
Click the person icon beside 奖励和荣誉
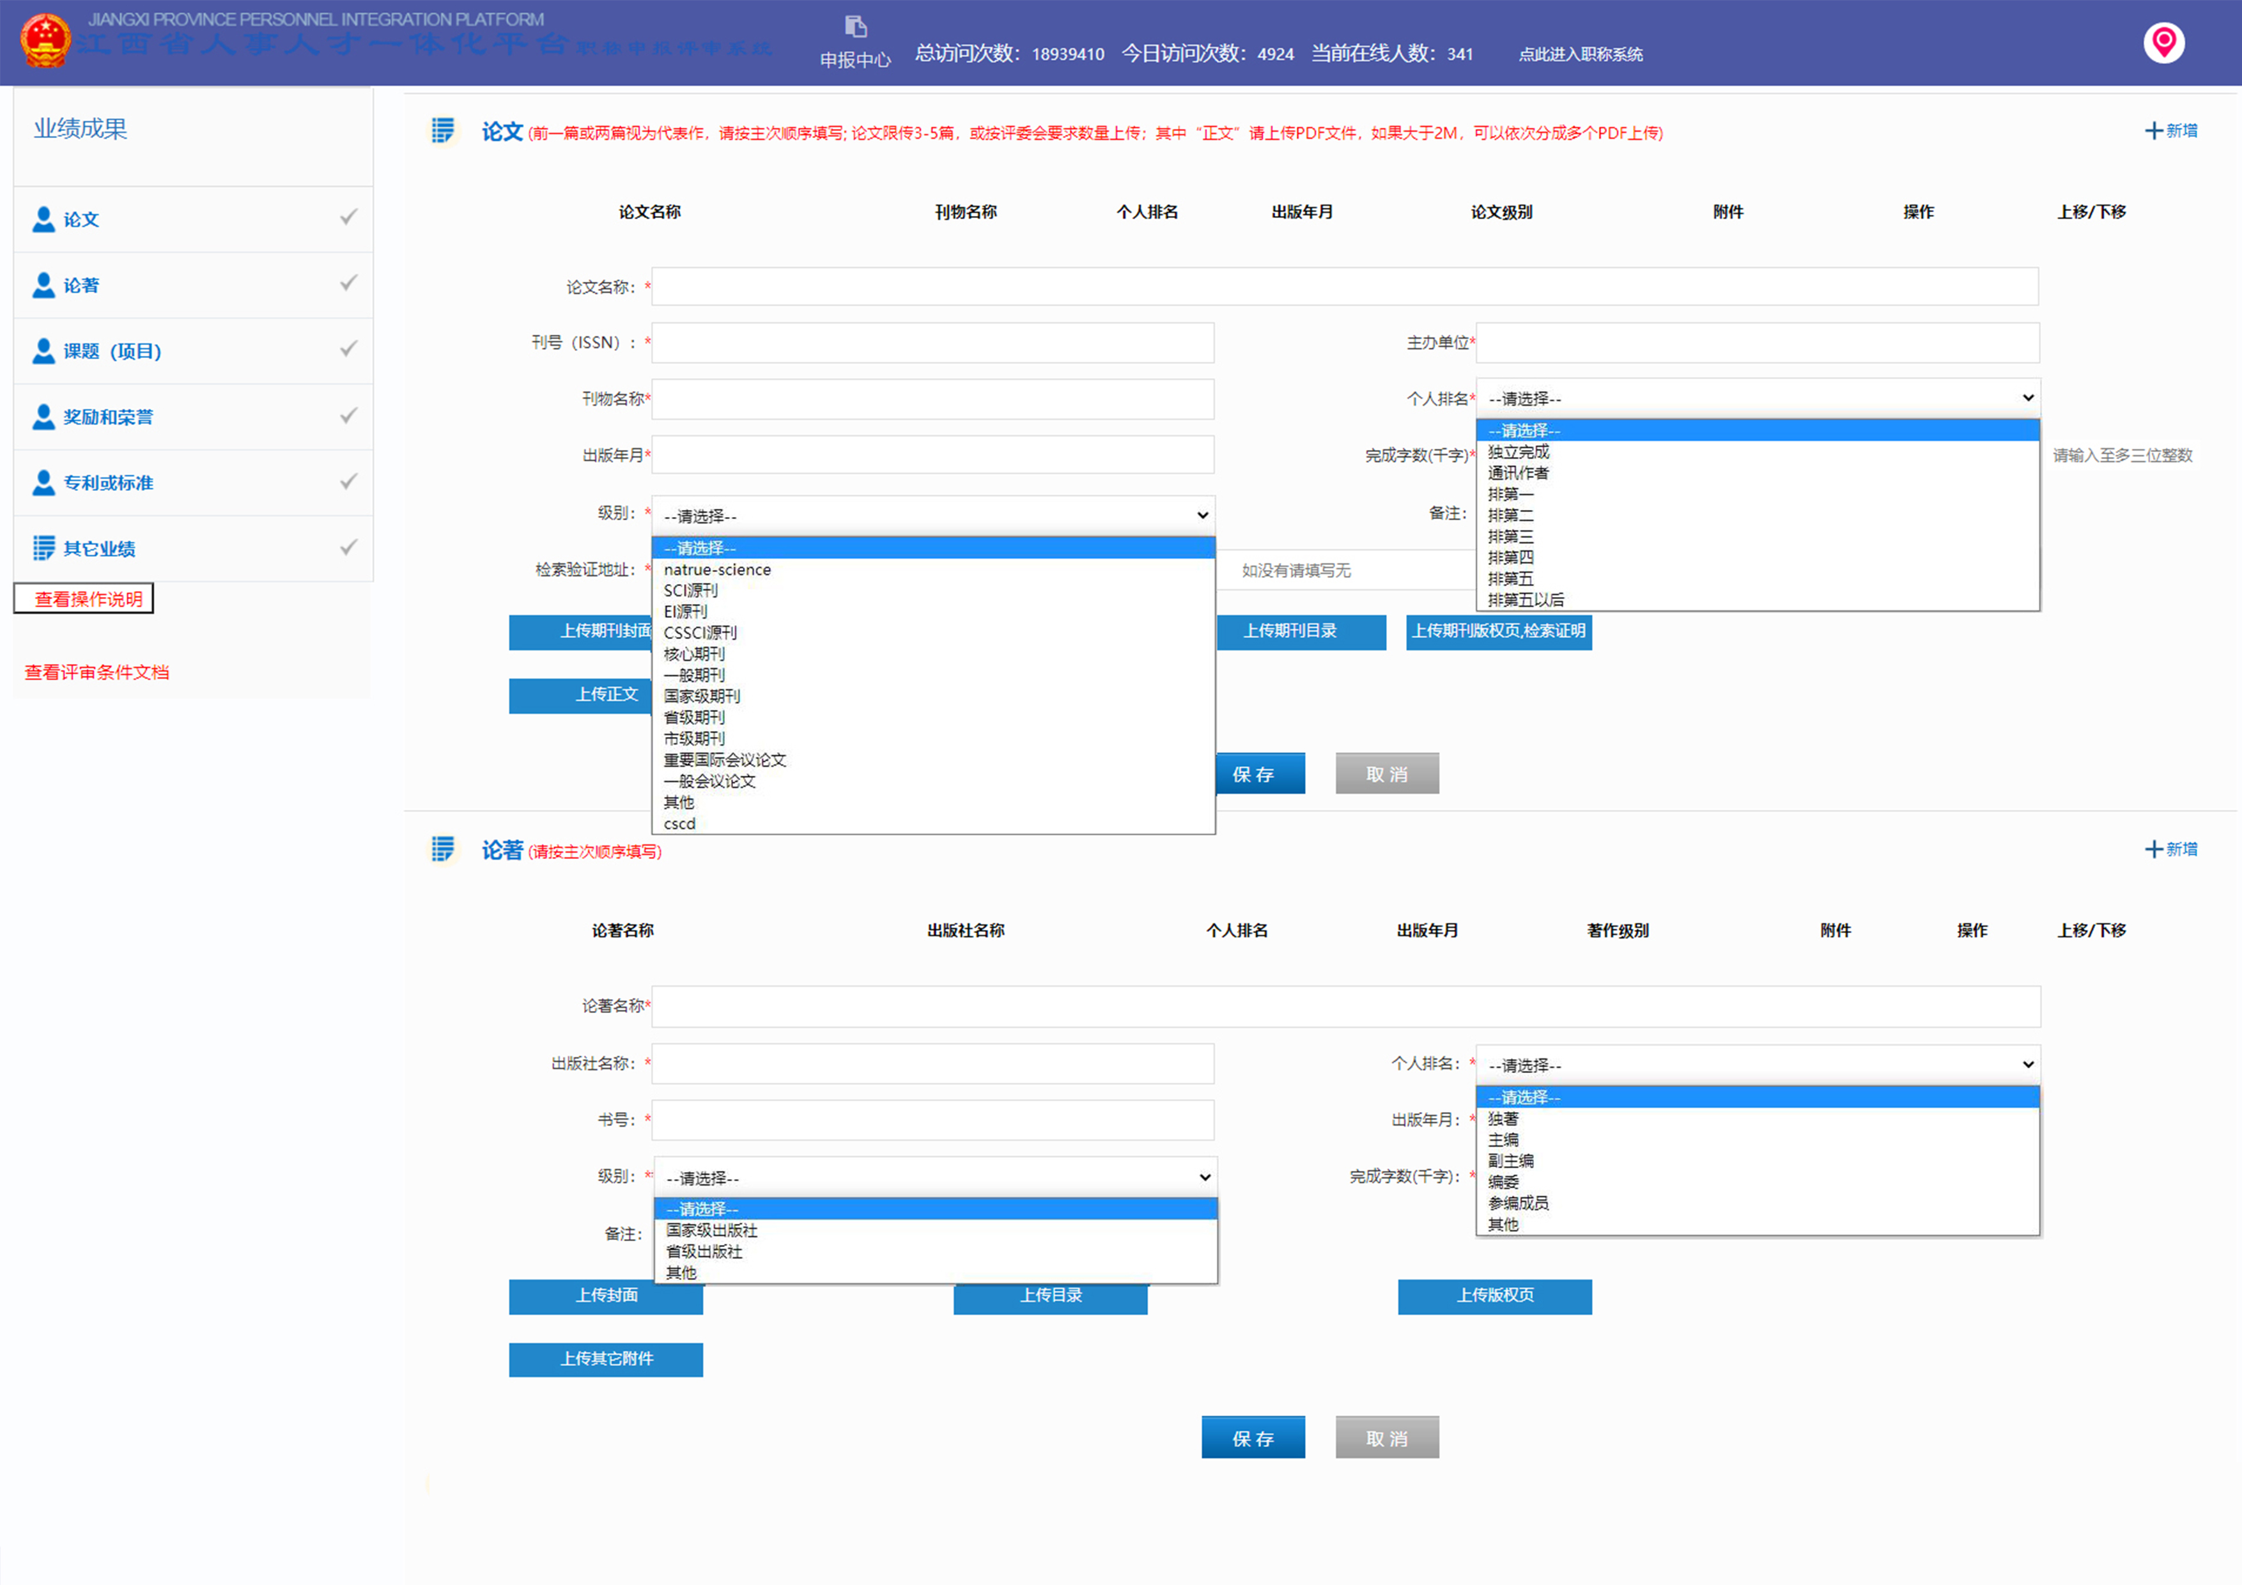tap(43, 417)
